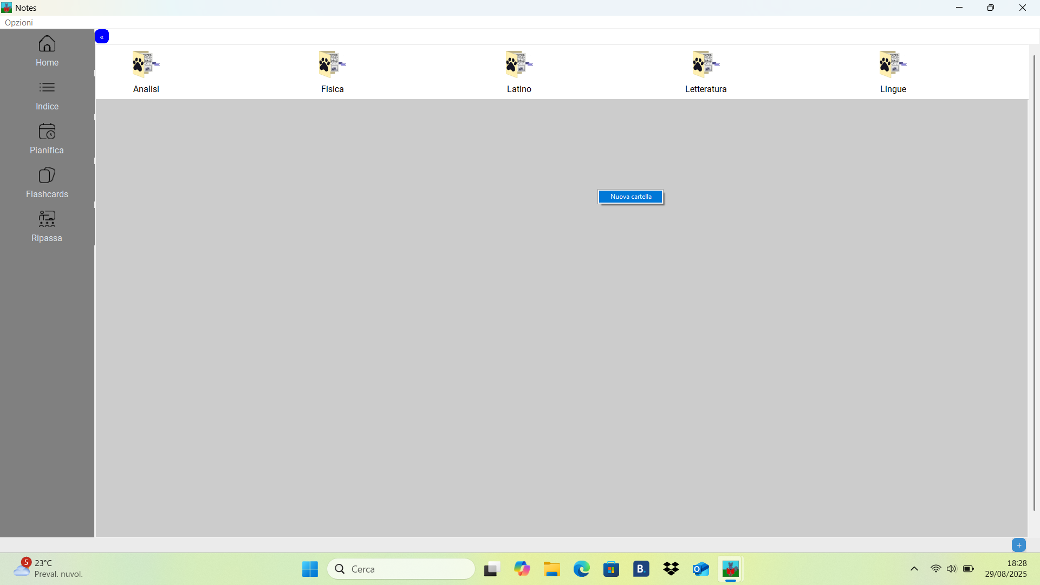Viewport: 1040px width, 585px height.
Task: Click the blue plus add button
Action: pos(1019,545)
